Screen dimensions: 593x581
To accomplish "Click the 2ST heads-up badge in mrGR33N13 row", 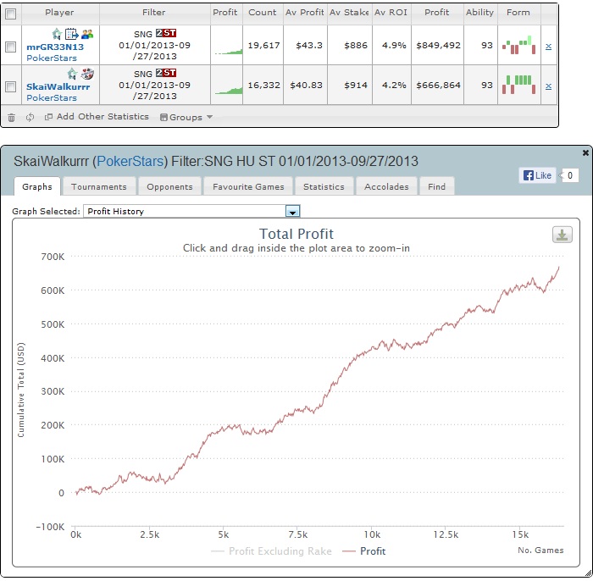I will pyautogui.click(x=166, y=33).
